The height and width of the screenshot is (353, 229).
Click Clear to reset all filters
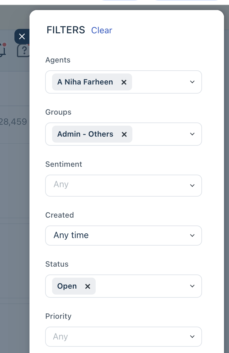[x=102, y=30]
